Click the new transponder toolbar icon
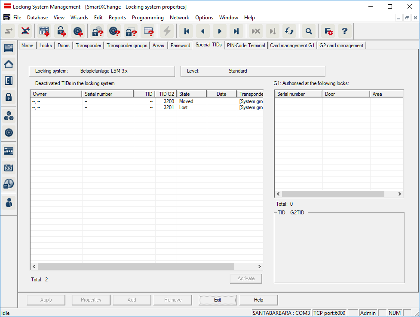 coord(78,31)
